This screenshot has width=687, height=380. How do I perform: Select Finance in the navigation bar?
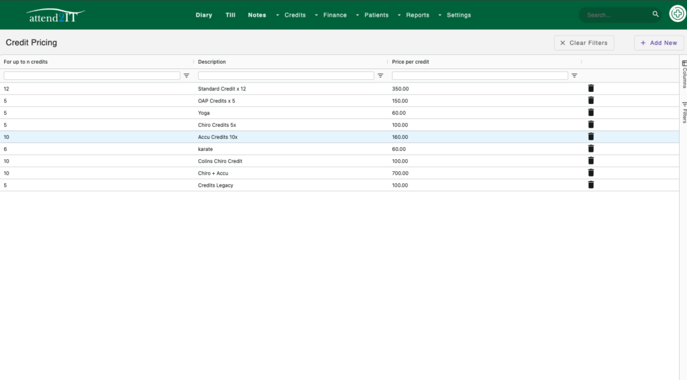(x=335, y=15)
